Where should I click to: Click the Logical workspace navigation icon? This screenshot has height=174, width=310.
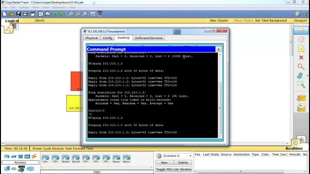(x=8, y=29)
